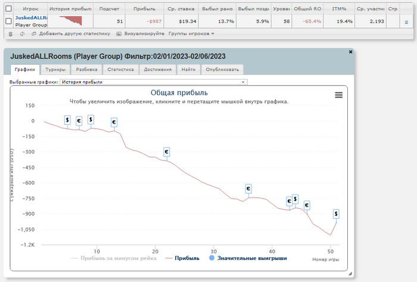417x282 pixels.
Task: Open the Турниры tab
Action: click(55, 70)
